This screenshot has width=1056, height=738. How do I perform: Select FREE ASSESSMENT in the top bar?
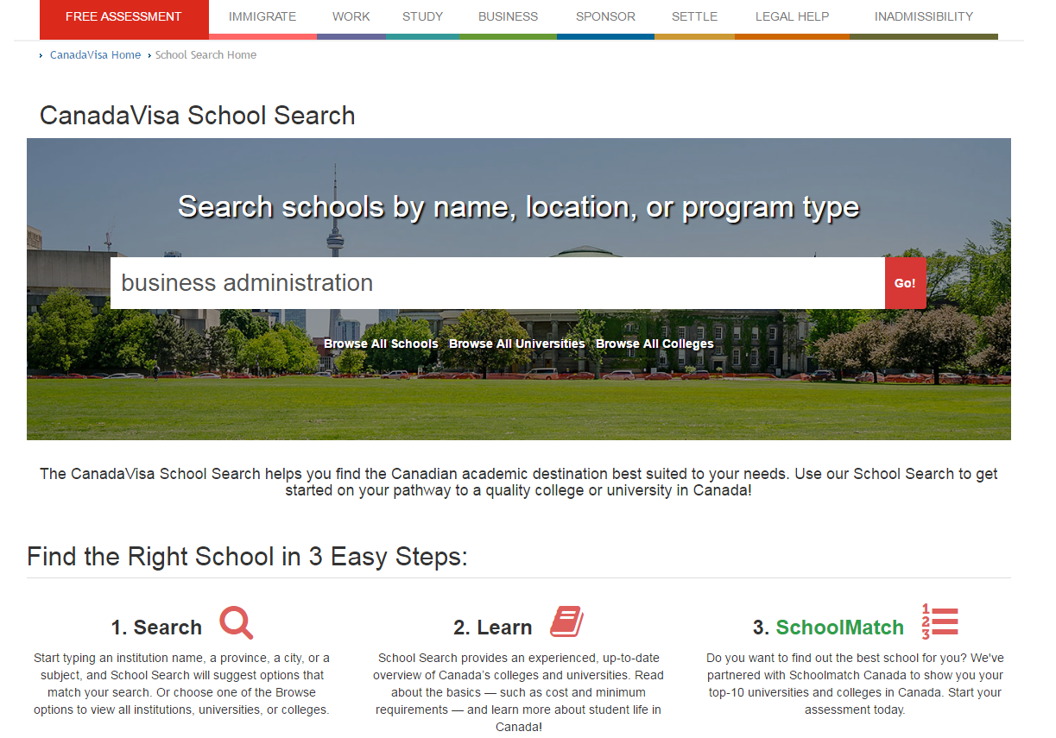click(x=123, y=16)
